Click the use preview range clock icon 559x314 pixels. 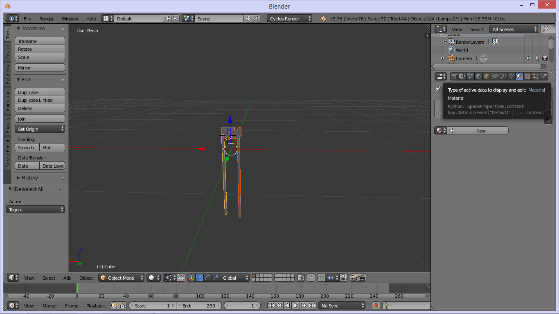click(114, 305)
